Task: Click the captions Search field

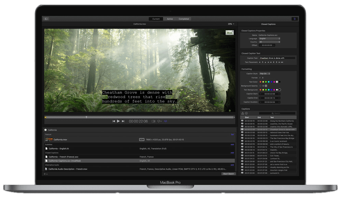Action: point(277,113)
